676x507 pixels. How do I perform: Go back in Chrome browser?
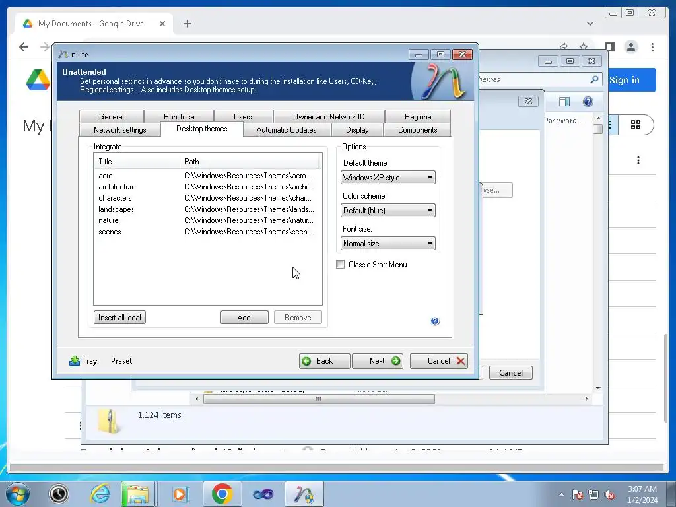click(x=24, y=47)
